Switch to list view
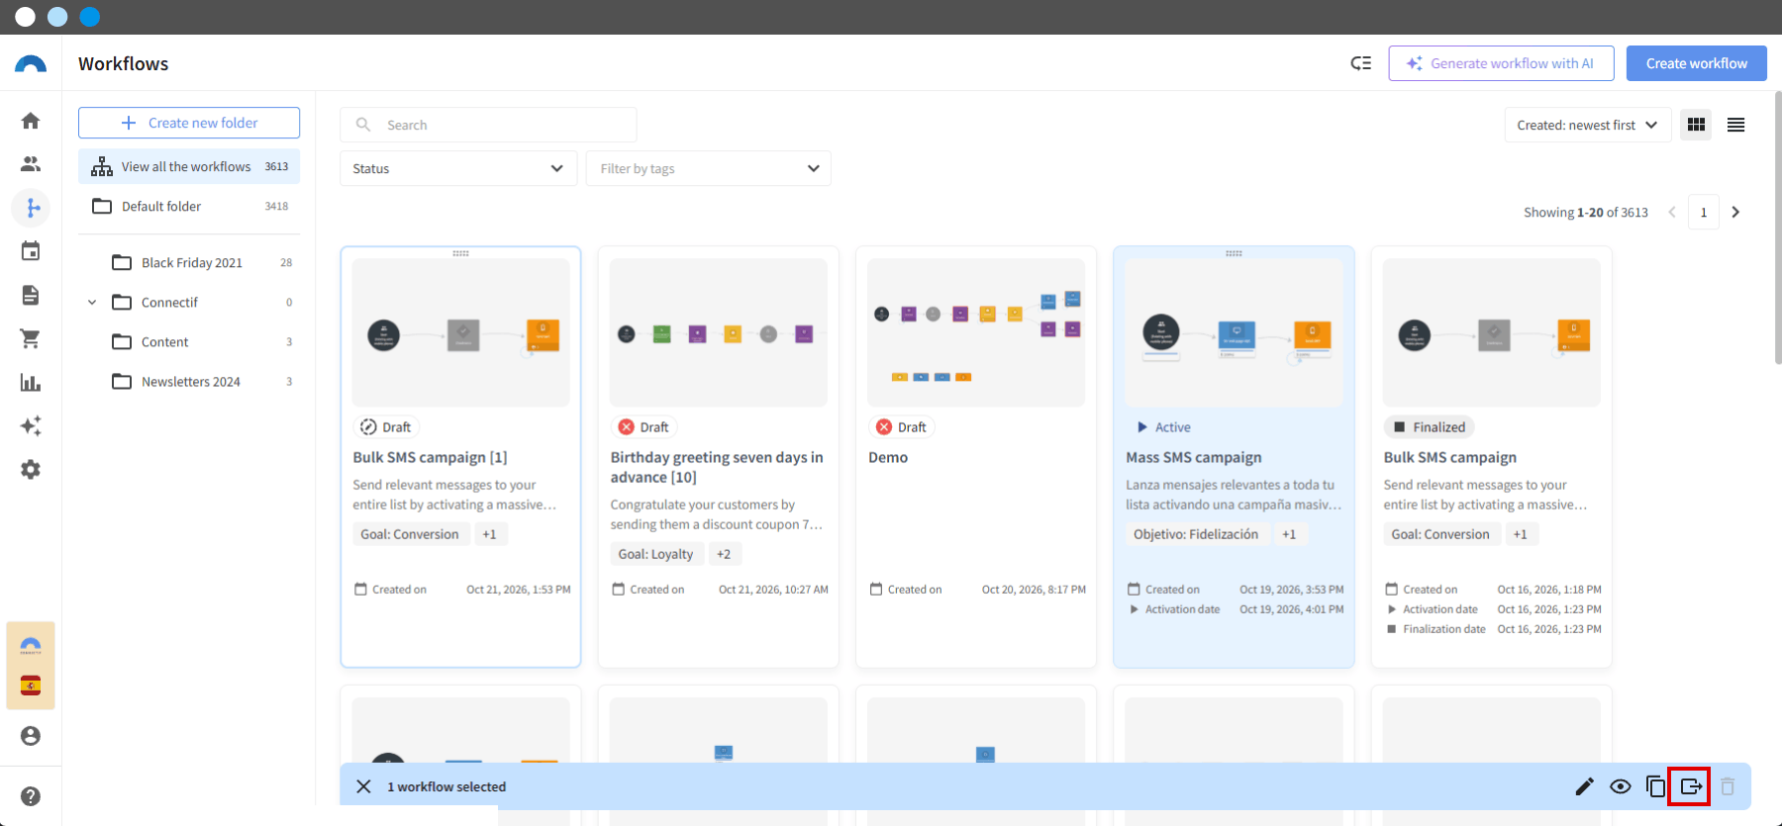 (x=1735, y=125)
